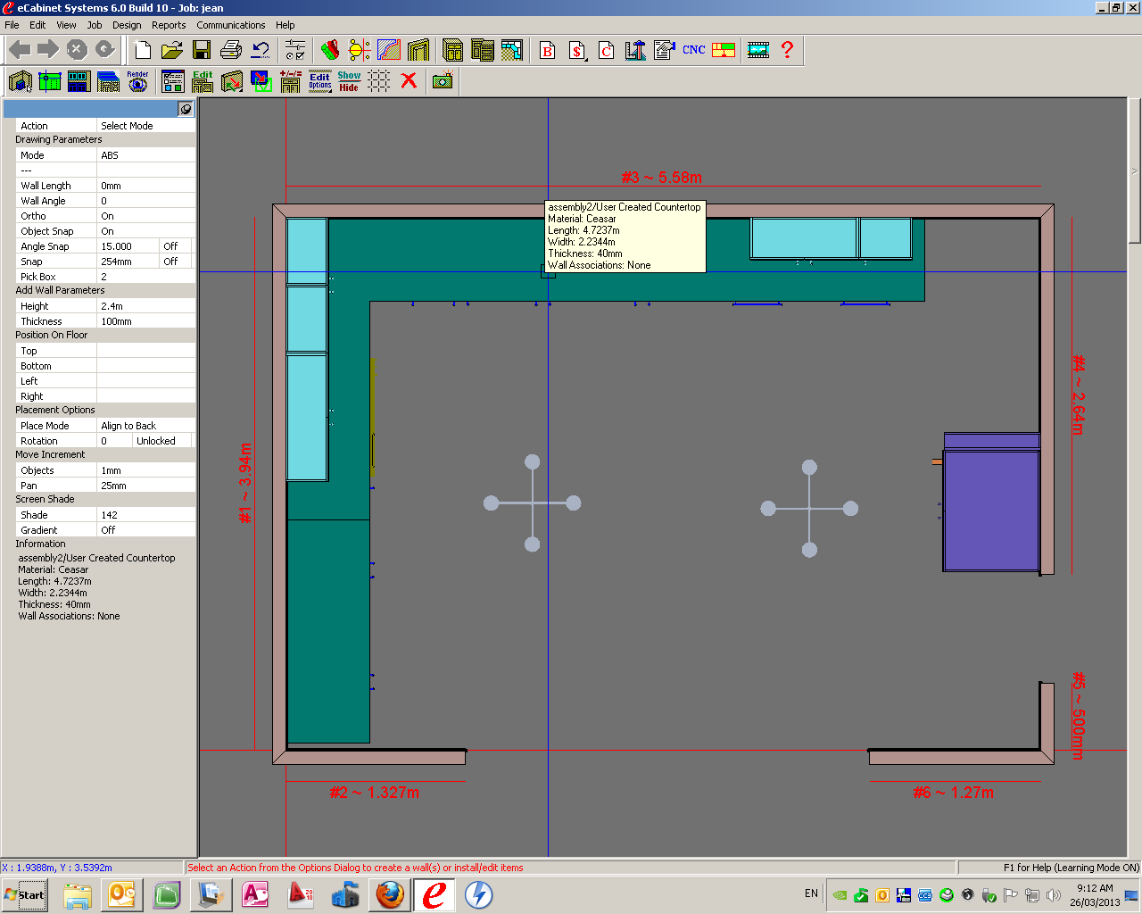Toggle the Gradient Off setting
Screen dimensions: 1142x914
145,530
